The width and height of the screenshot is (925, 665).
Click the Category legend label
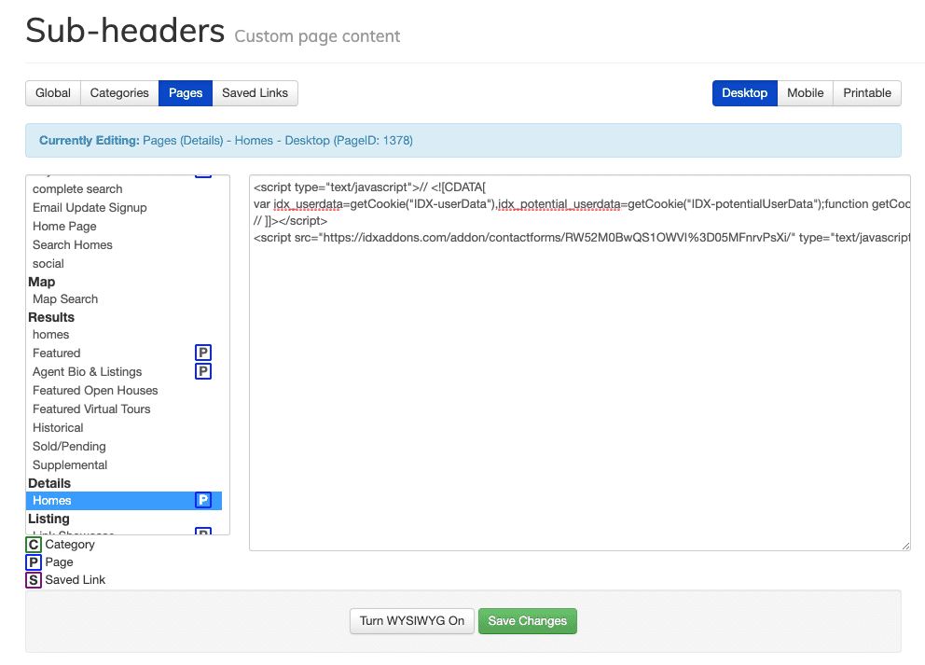point(70,545)
